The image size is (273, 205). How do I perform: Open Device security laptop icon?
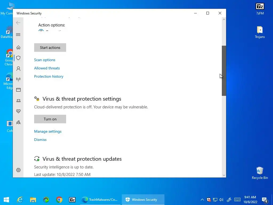coord(18,101)
